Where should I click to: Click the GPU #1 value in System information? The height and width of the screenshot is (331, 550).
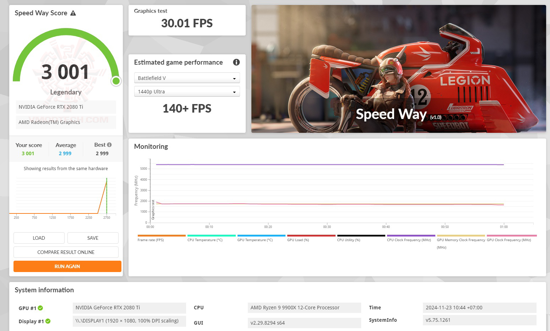pos(129,308)
